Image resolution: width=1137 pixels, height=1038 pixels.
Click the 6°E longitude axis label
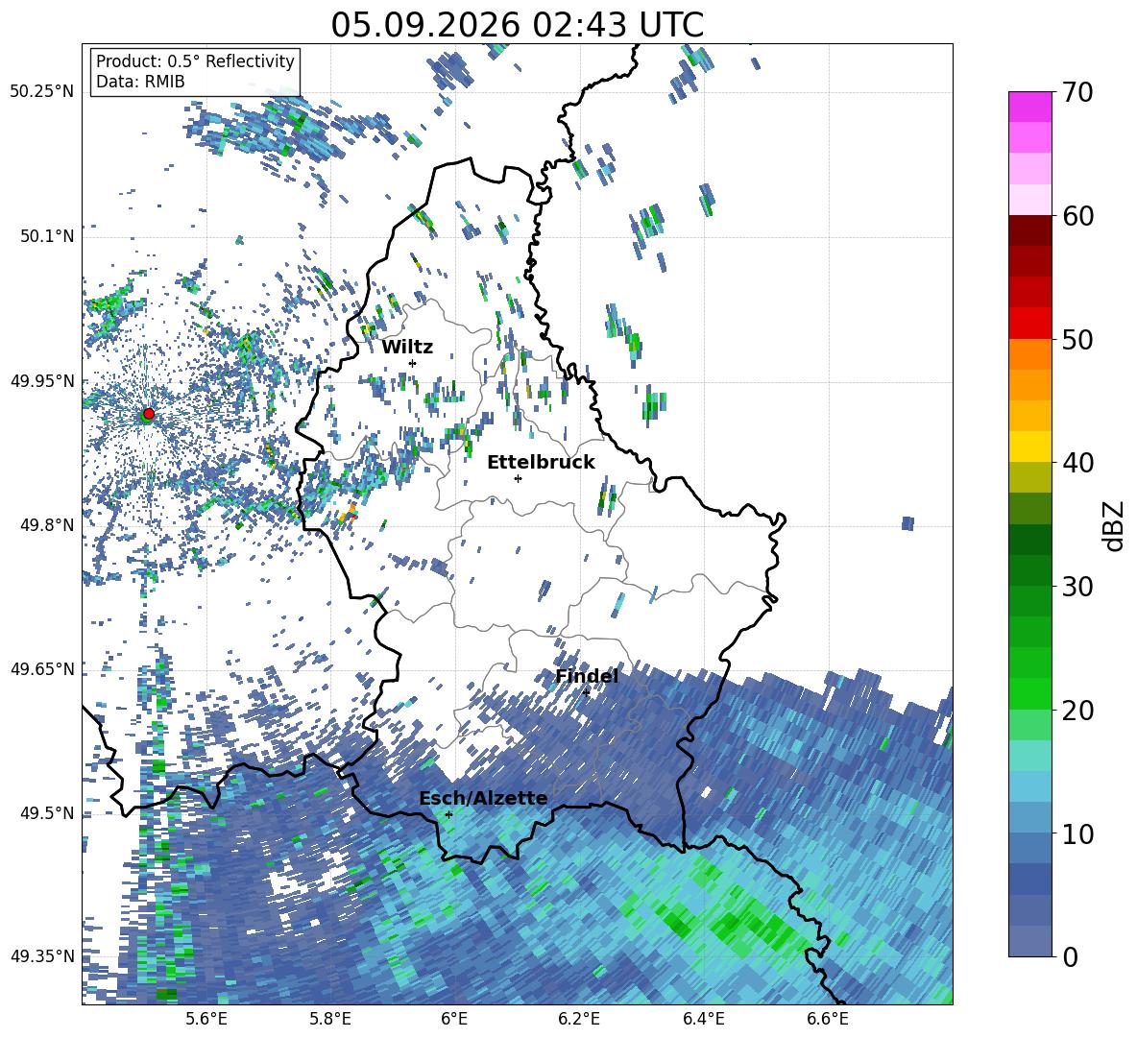click(454, 1019)
